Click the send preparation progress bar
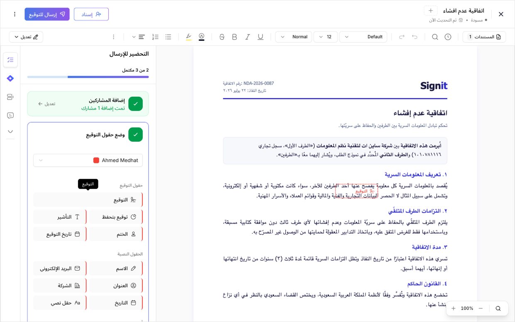 [88, 77]
